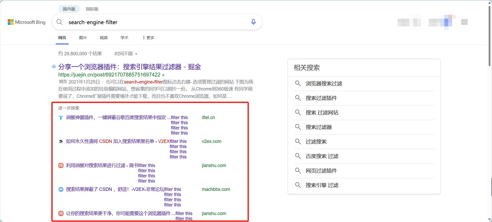
Task: Click the 进一步探索 label
Action: tap(69, 108)
